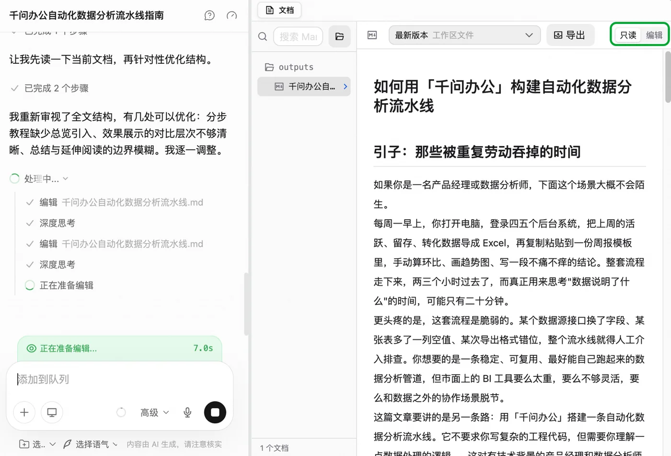This screenshot has height=456, width=671.
Task: Switch document to 编辑 mode
Action: pos(654,35)
